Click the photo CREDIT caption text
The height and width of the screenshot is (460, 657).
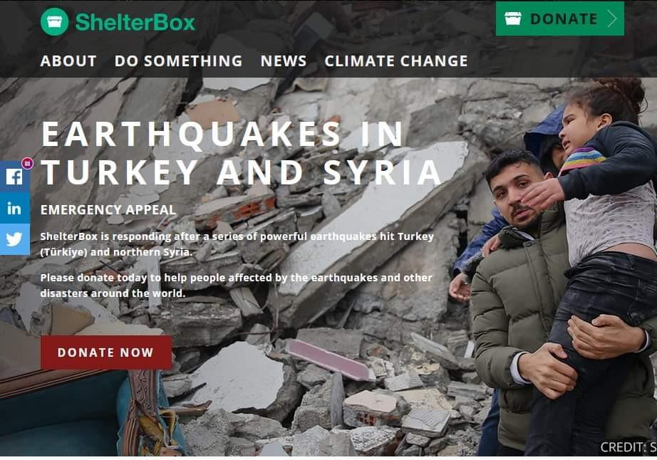[628, 447]
